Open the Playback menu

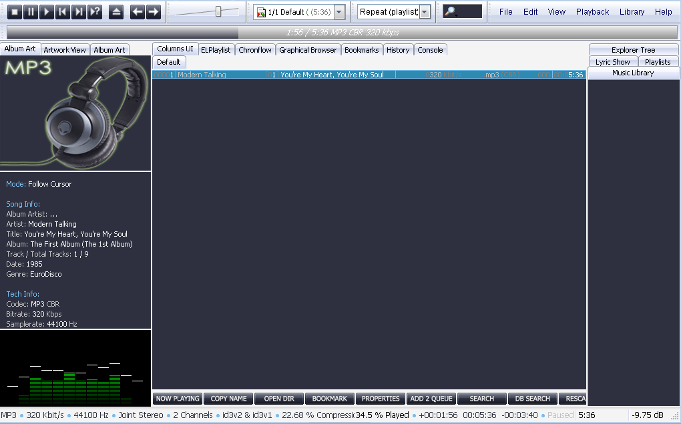click(x=592, y=12)
